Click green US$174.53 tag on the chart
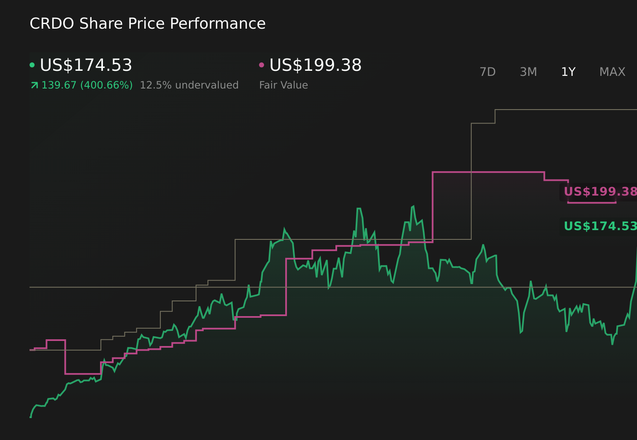637x440 pixels. tap(599, 226)
